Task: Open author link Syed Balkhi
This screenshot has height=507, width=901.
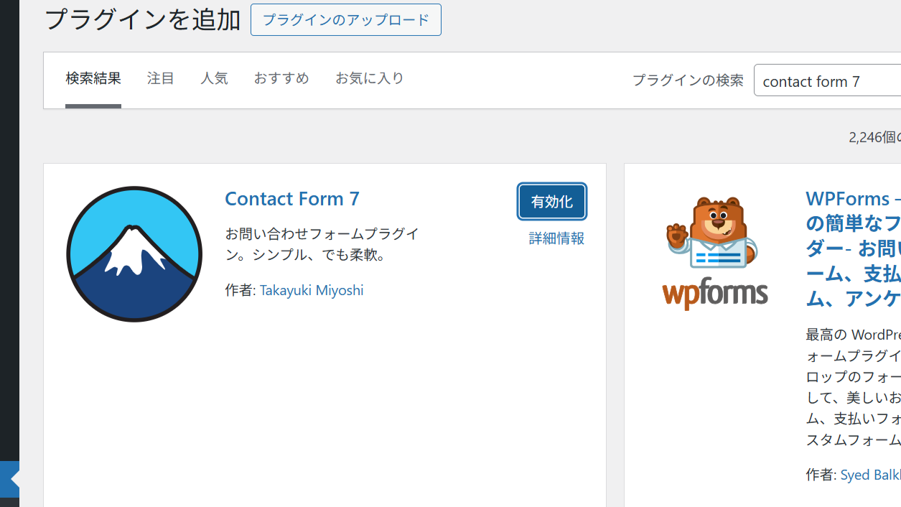Action: coord(871,475)
